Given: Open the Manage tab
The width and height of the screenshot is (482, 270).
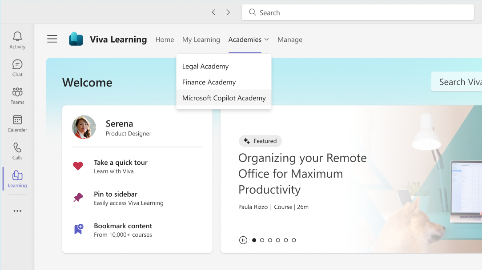Looking at the screenshot, I should click(290, 40).
